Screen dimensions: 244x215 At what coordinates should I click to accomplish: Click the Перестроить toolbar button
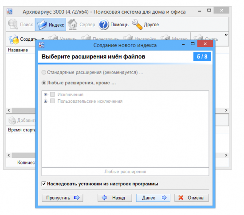[100, 37]
